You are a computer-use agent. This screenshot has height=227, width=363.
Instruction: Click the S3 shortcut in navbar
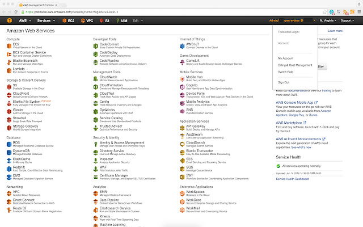tap(104, 20)
